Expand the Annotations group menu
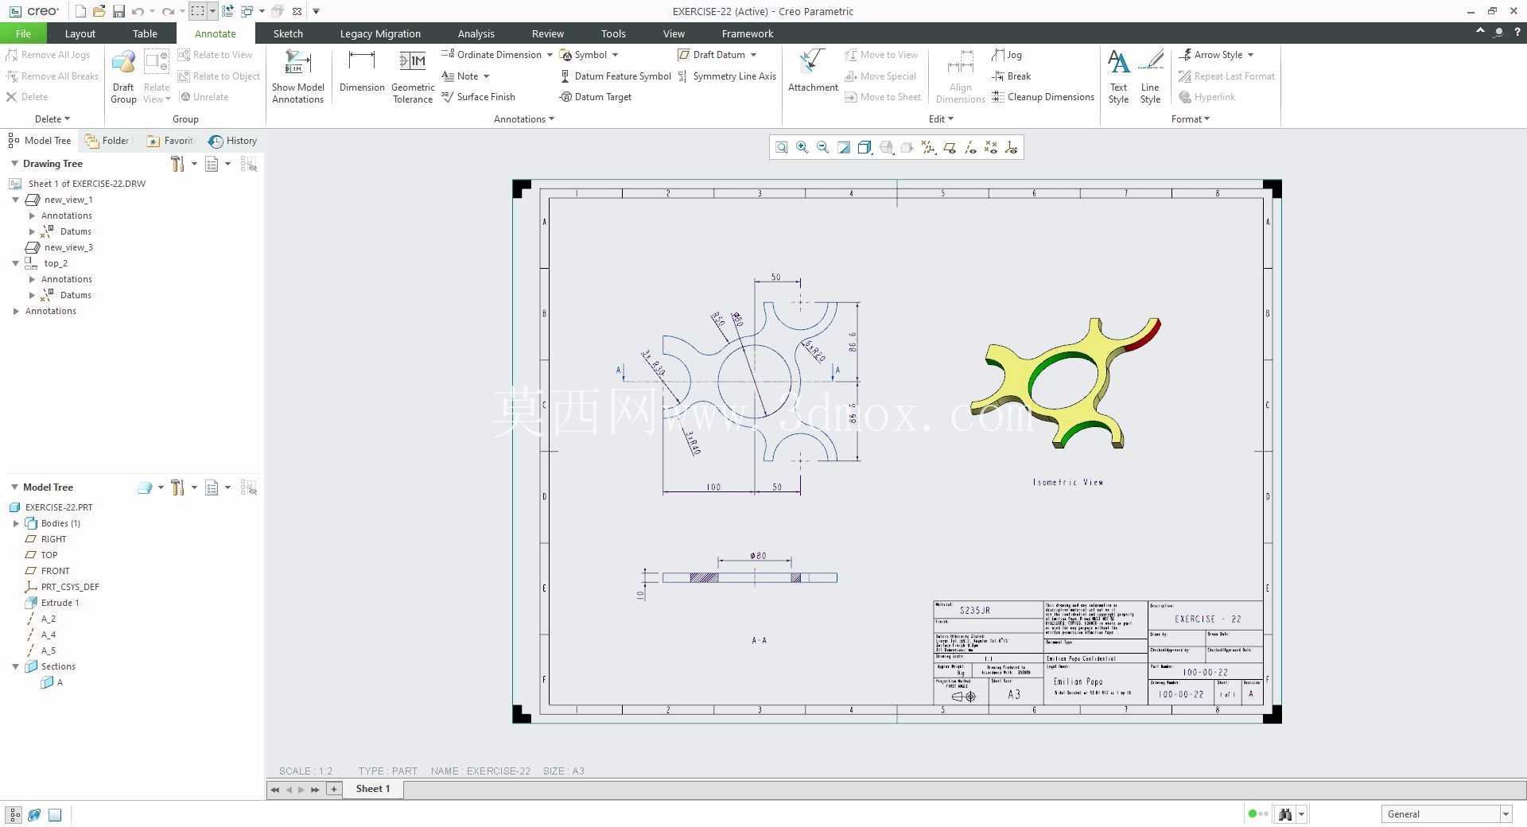This screenshot has height=827, width=1527. (524, 119)
